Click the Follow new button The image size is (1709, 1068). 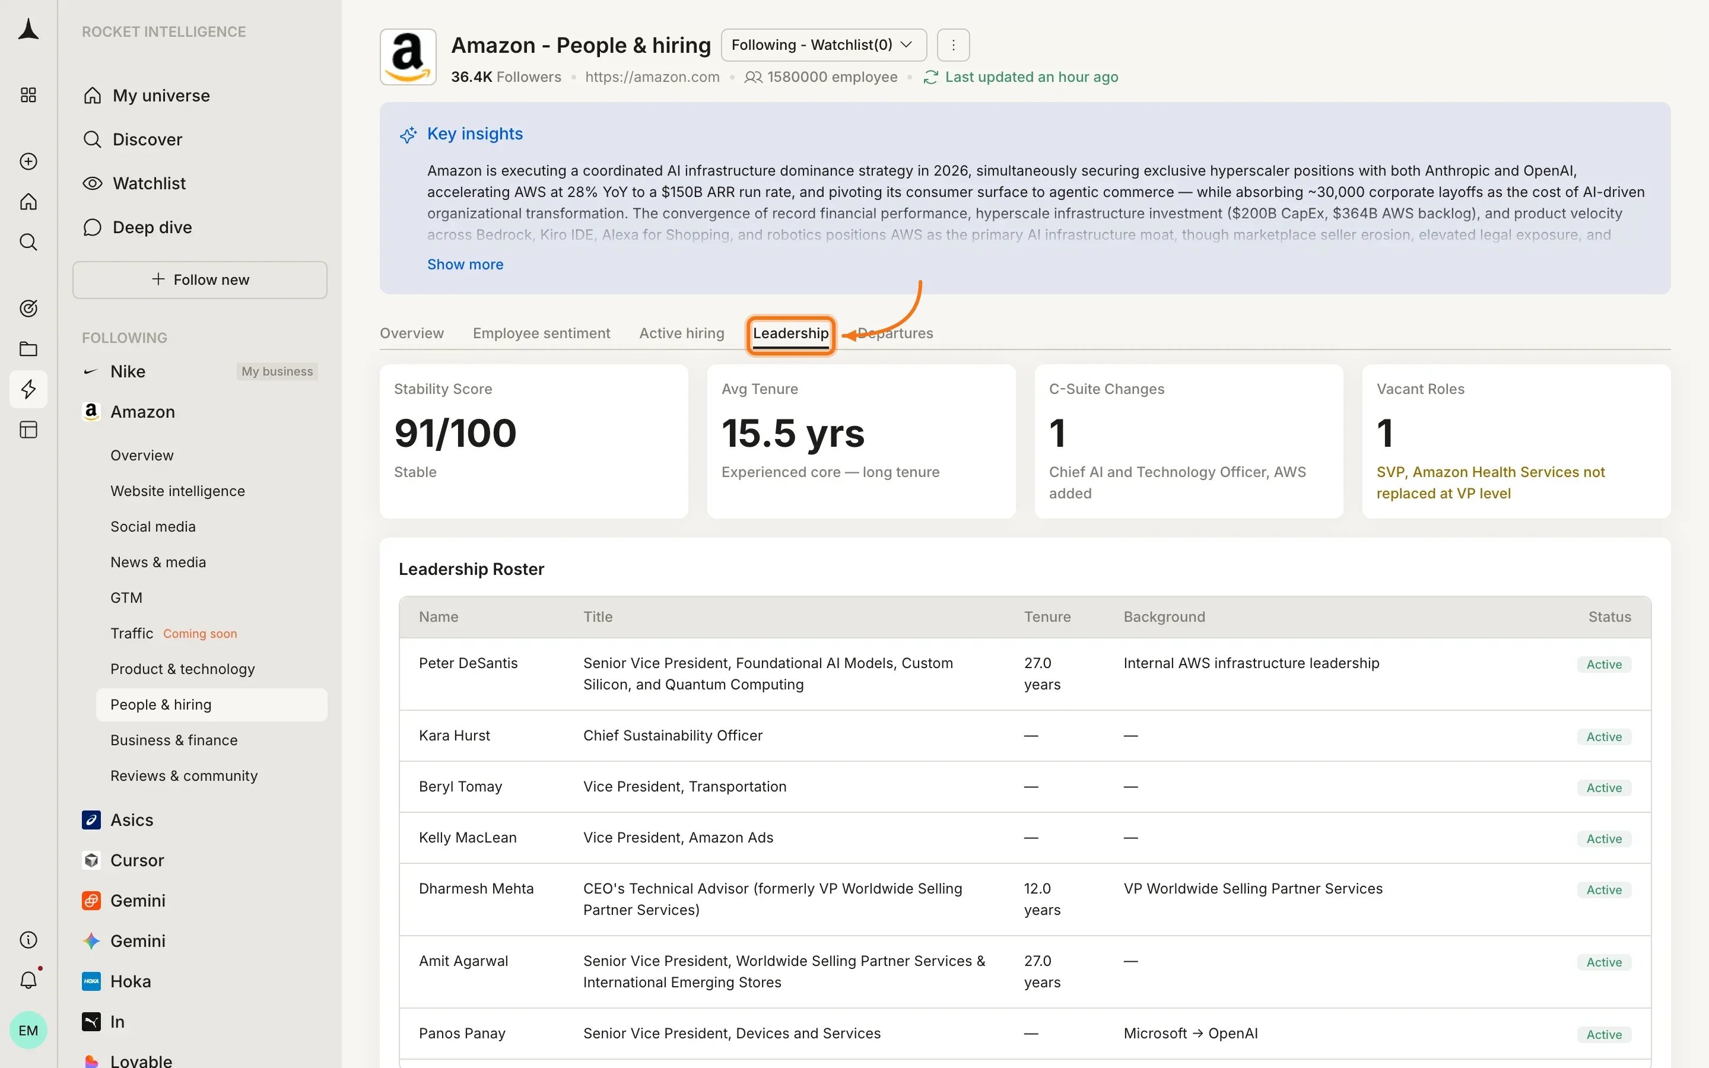click(200, 279)
